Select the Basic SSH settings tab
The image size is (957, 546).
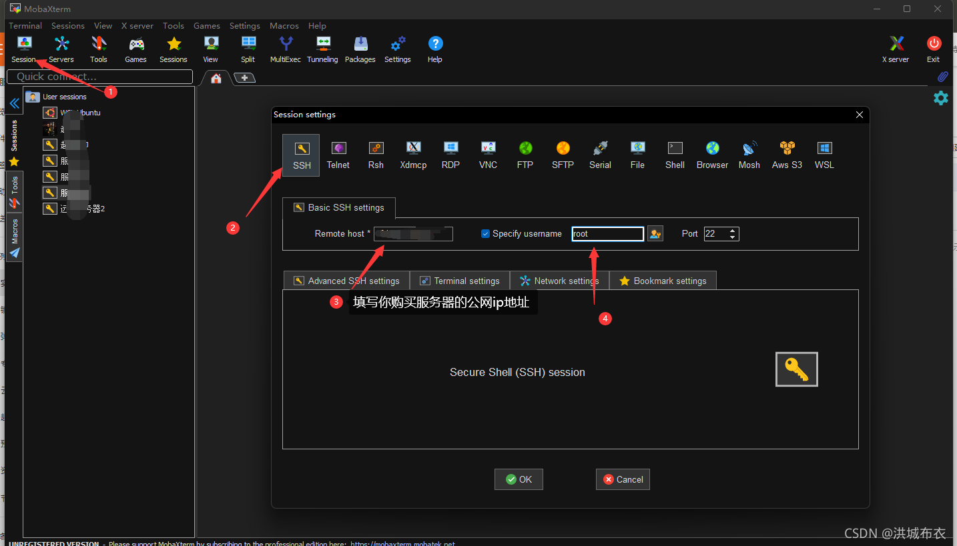pos(338,207)
